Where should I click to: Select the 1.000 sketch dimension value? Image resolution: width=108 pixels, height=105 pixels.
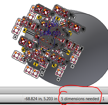click(x=51, y=25)
